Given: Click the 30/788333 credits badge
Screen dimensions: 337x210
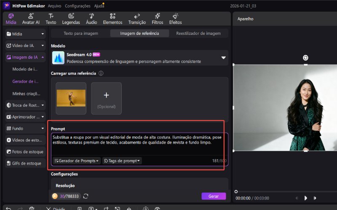Looking at the screenshot, I should click(x=66, y=196).
